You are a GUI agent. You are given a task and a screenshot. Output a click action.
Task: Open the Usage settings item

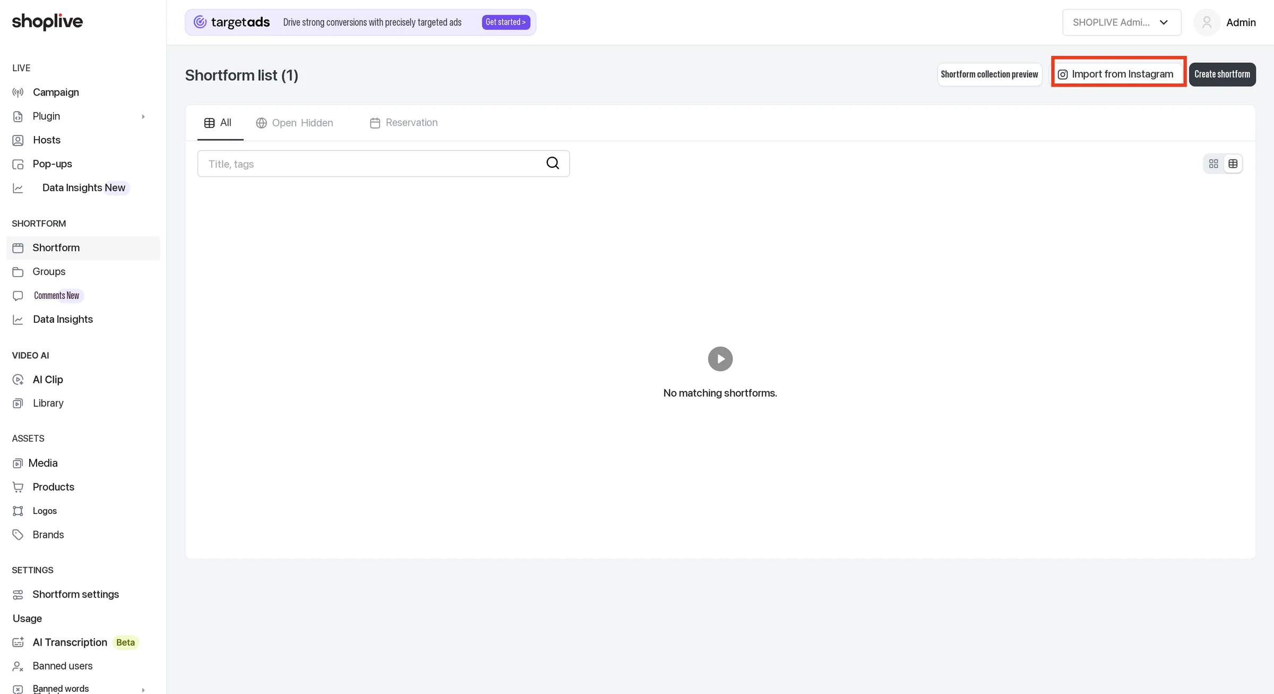tap(27, 618)
